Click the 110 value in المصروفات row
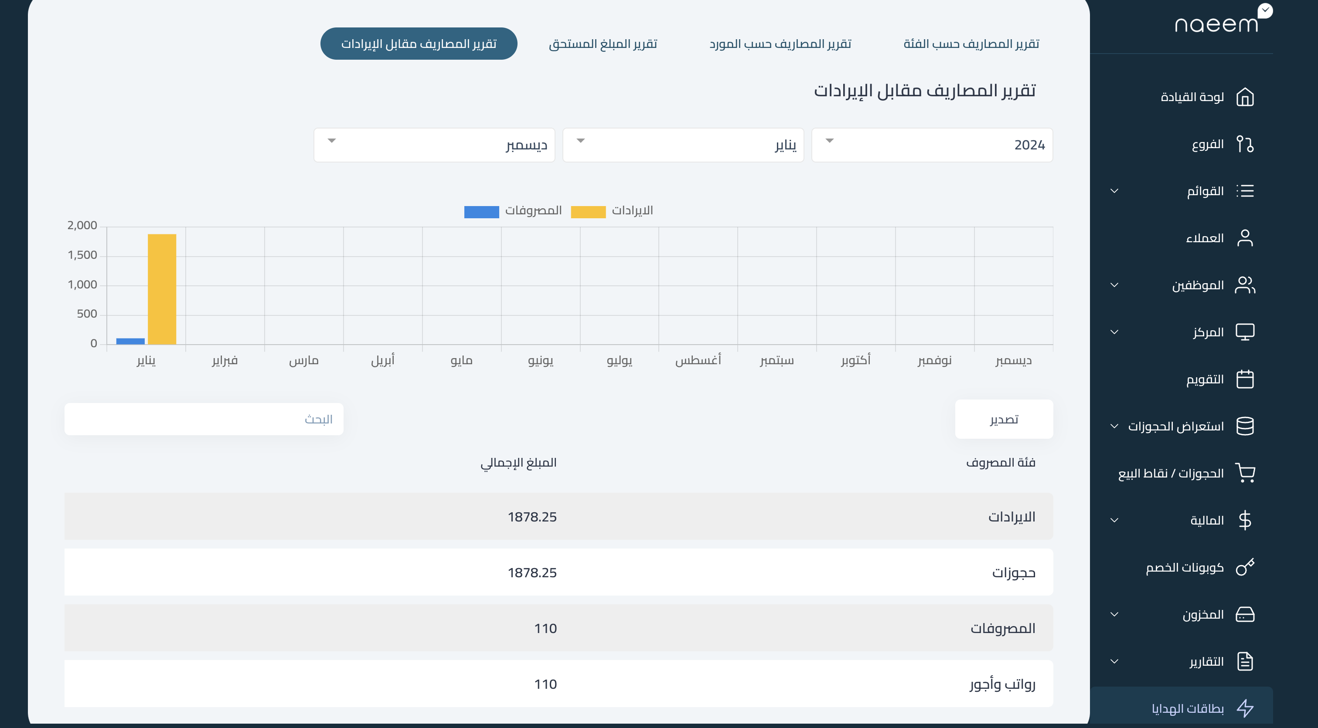This screenshot has width=1318, height=728. (545, 628)
